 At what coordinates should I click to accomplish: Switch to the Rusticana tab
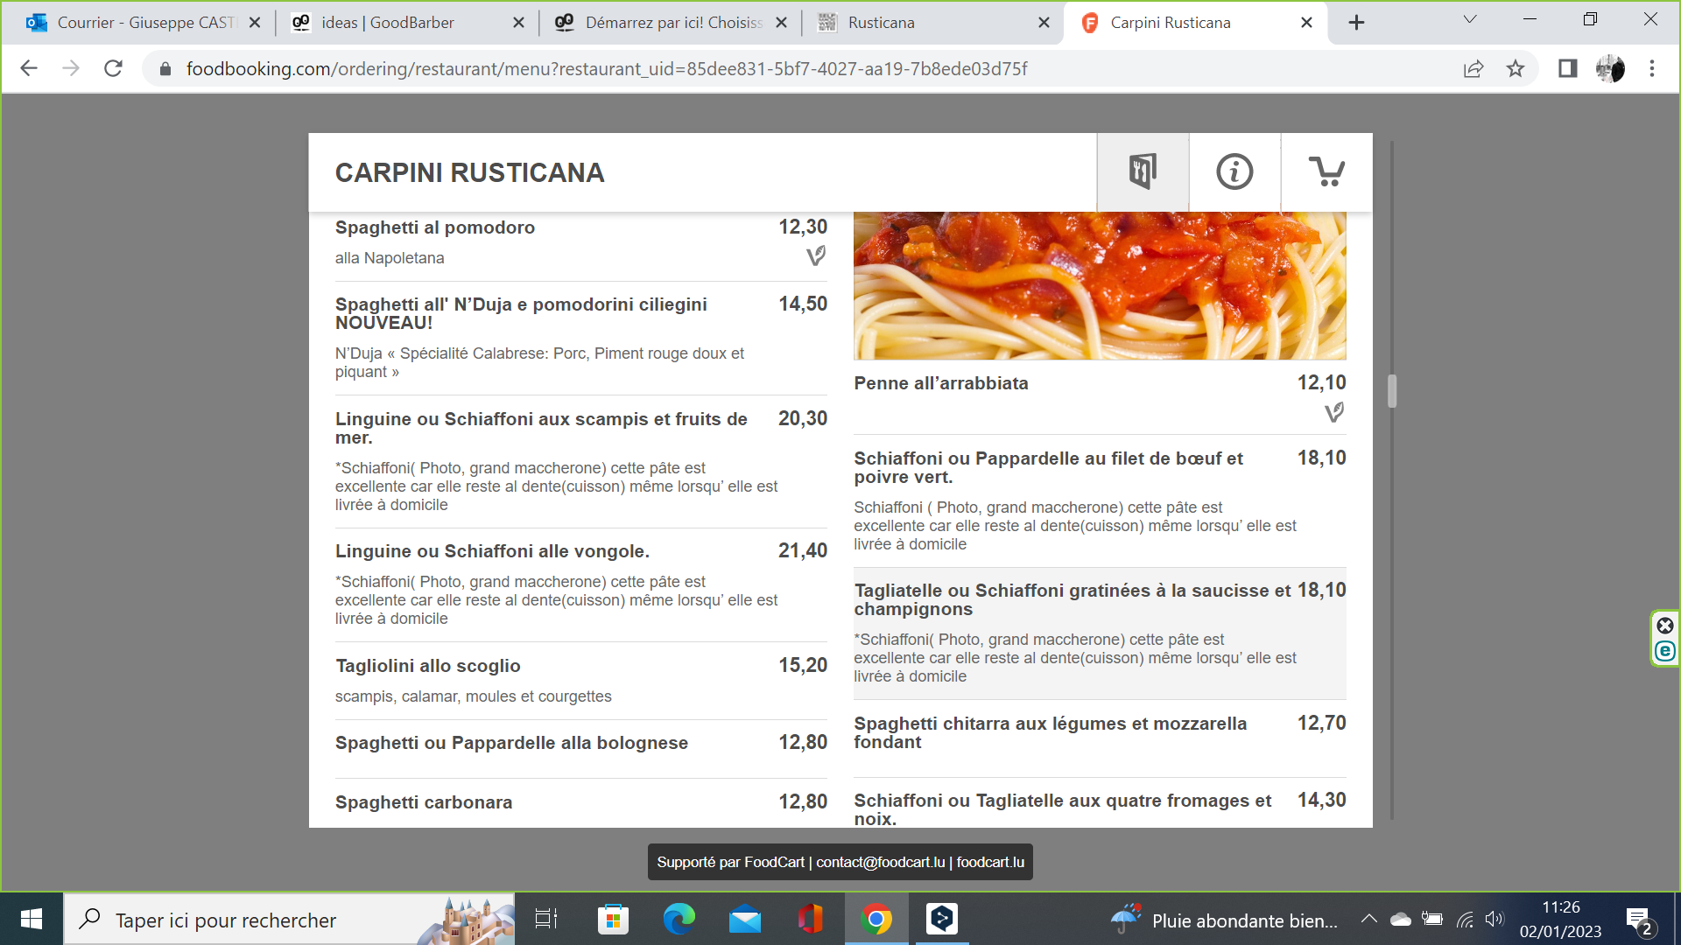(934, 23)
